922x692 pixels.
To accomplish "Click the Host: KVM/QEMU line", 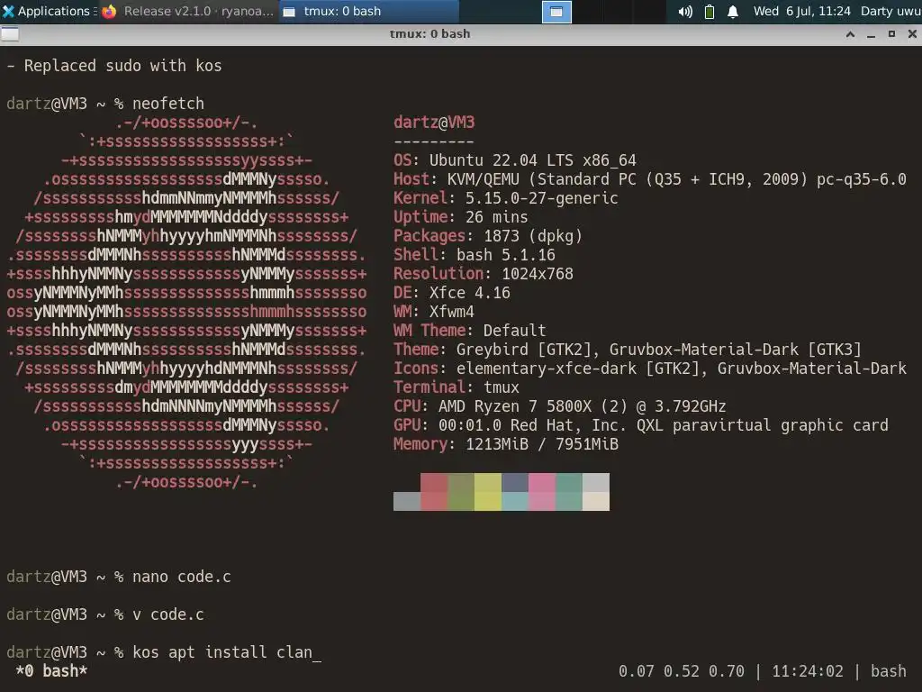I will click(x=650, y=179).
